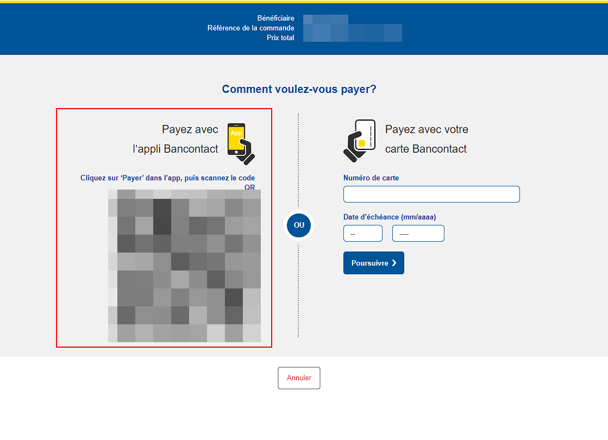Image resolution: width=608 pixels, height=440 pixels.
Task: Click the hand holding card icon
Action: point(360,141)
